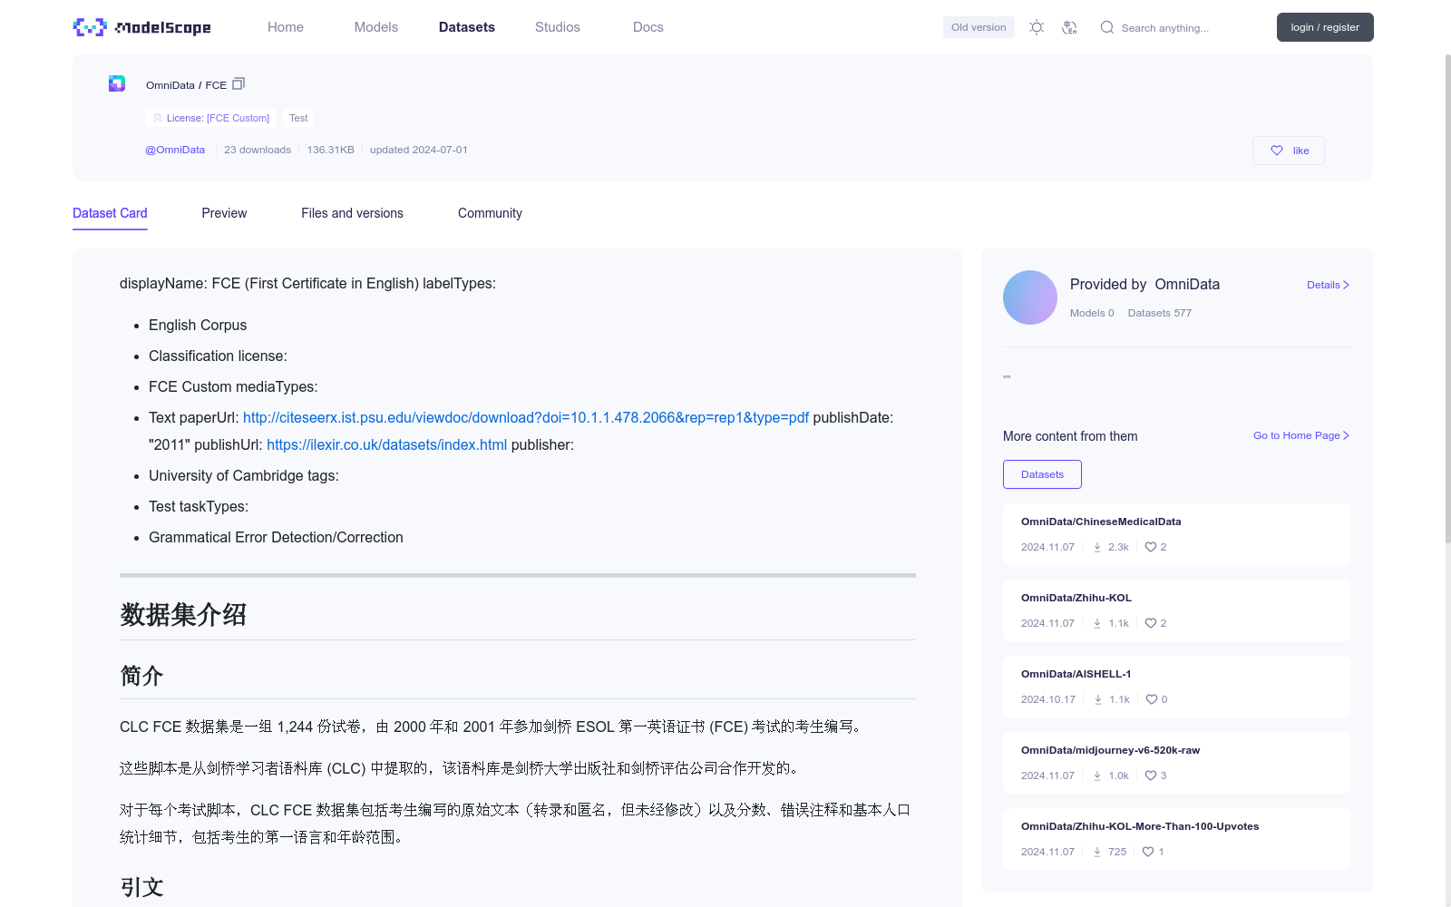
Task: Open the Docs menu
Action: [x=648, y=27]
